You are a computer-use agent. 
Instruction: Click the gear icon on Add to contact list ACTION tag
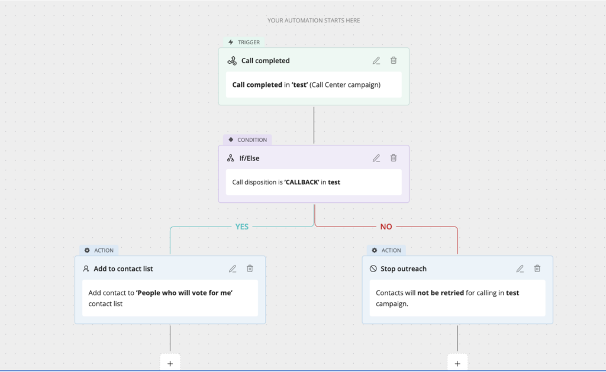pyautogui.click(x=87, y=250)
